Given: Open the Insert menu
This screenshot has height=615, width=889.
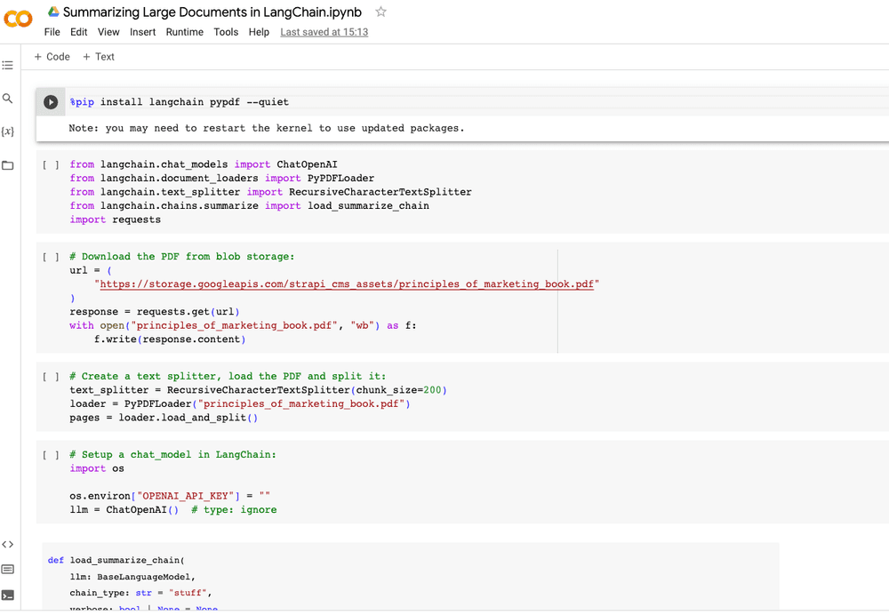Looking at the screenshot, I should pyautogui.click(x=143, y=32).
